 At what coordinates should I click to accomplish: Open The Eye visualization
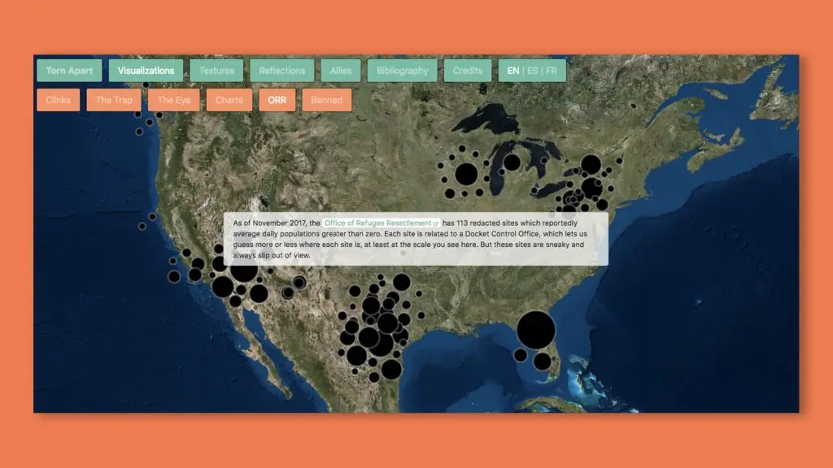click(x=173, y=100)
